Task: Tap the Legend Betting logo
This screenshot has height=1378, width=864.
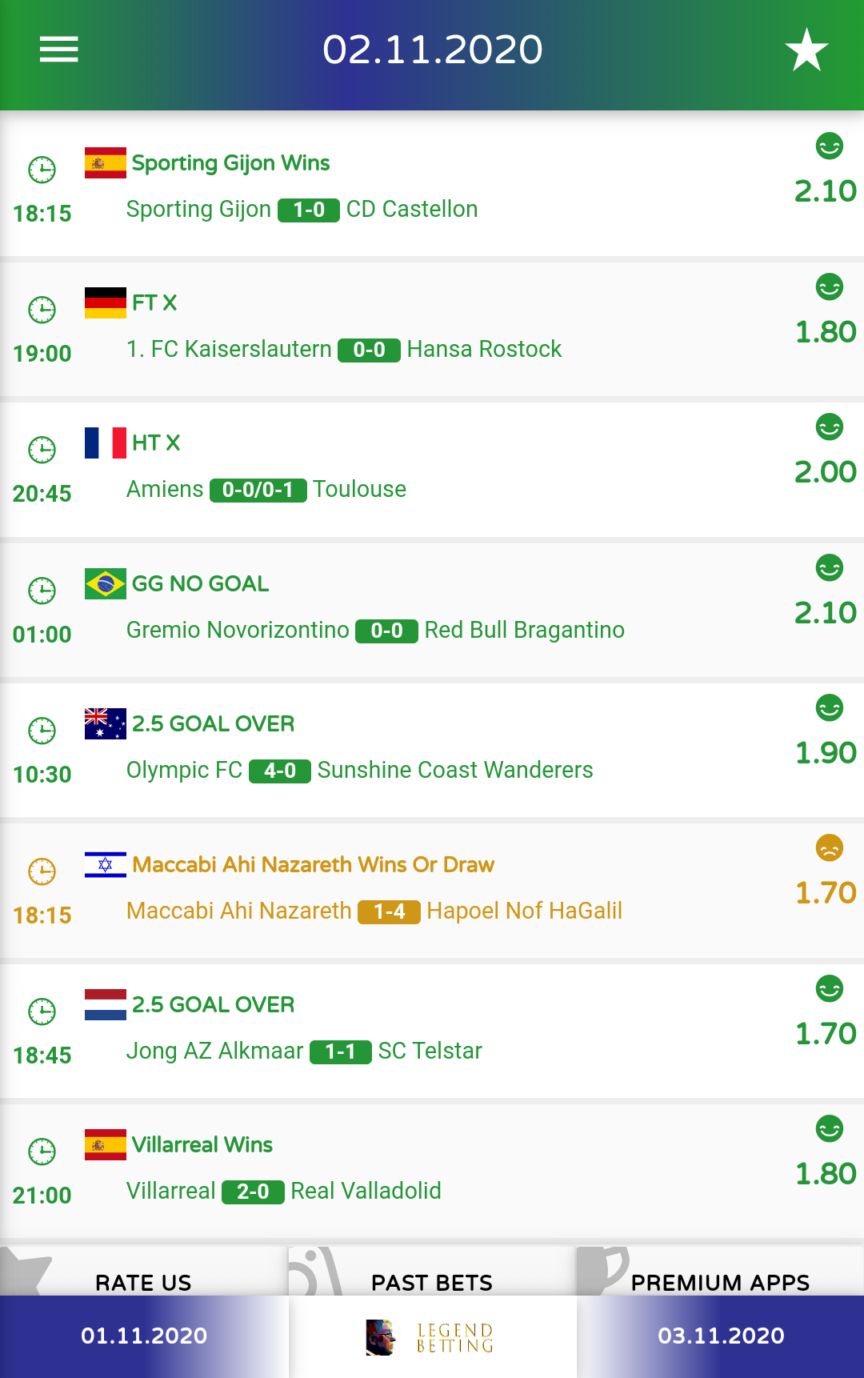Action: (x=430, y=1337)
